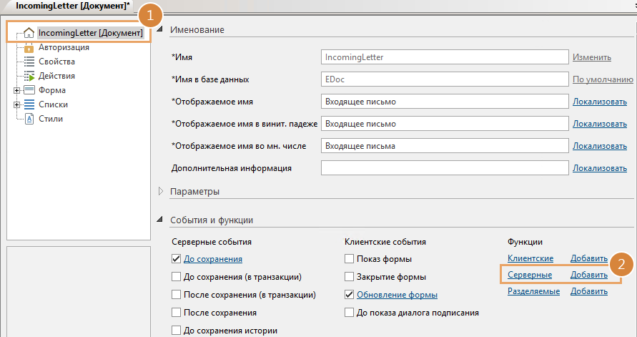Disable the Обновление формы checkbox

click(x=350, y=295)
